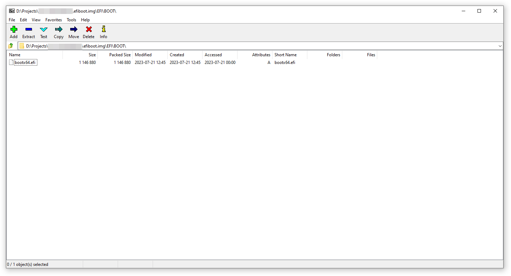Screen dimensions: 511x276
Task: Select the Extract icon
Action: tap(28, 32)
